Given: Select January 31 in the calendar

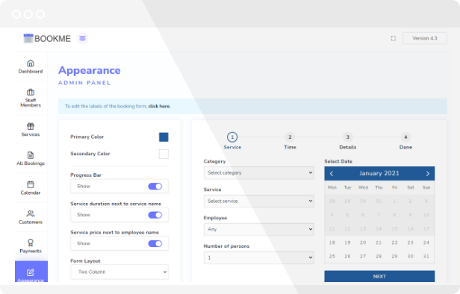Looking at the screenshot, I should (426, 257).
